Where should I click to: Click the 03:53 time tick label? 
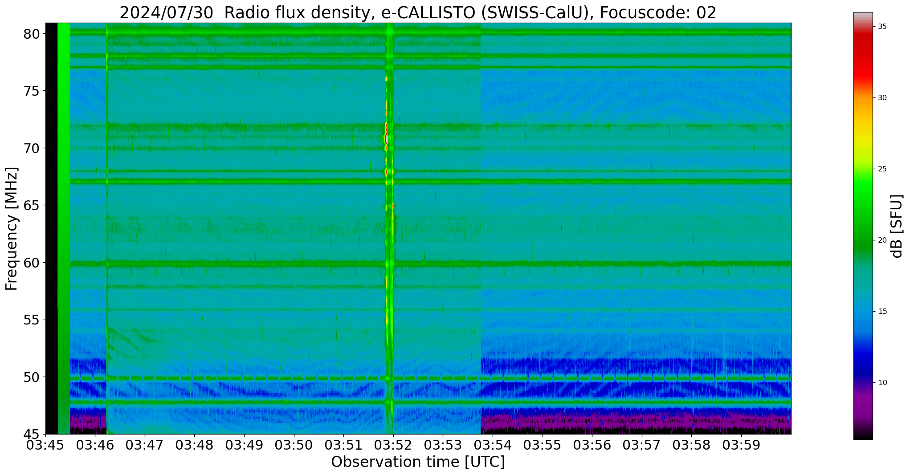pos(442,445)
